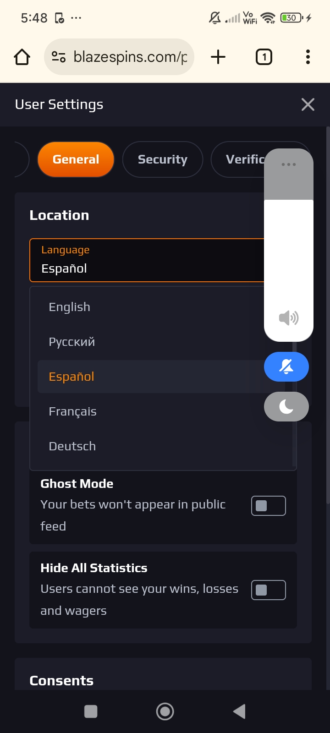Open the tab switcher showing 1 tab
The image size is (330, 733).
coord(264,57)
